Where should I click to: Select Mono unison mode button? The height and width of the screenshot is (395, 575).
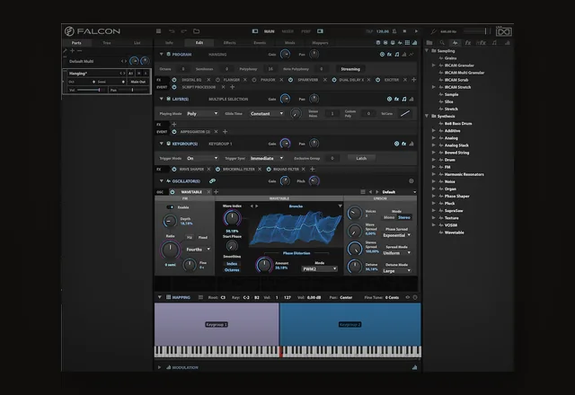pos(389,217)
